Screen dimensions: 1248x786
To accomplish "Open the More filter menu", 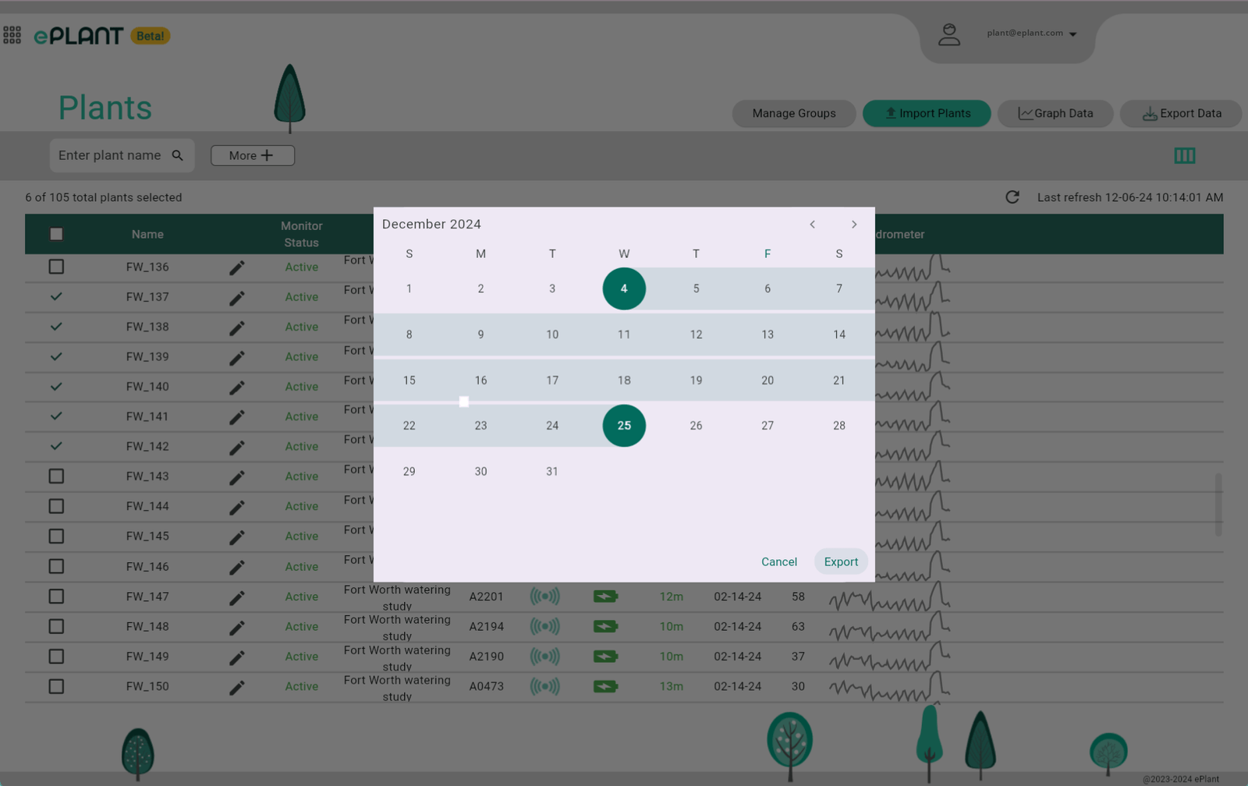I will coord(252,155).
